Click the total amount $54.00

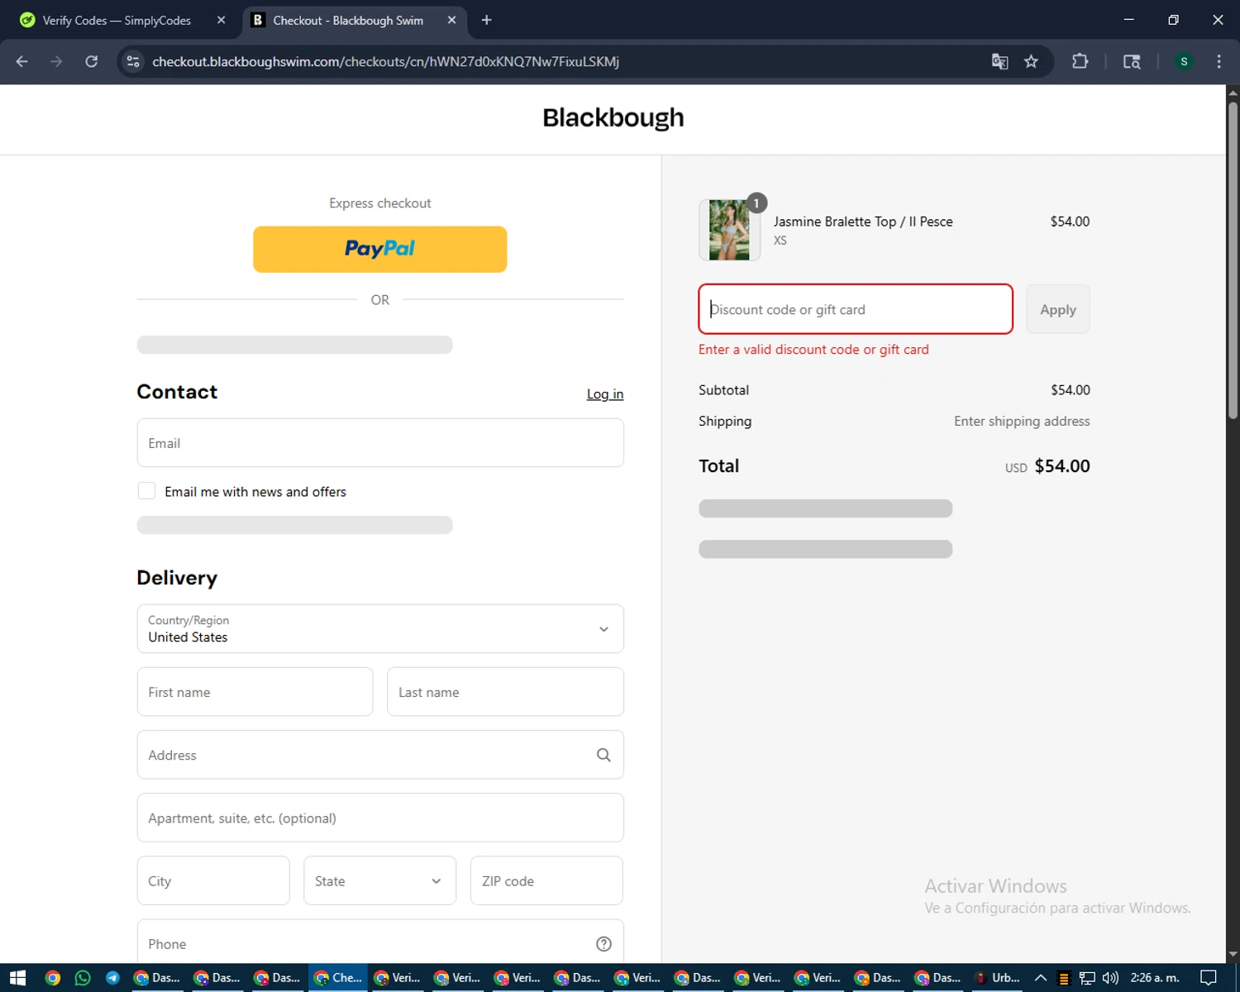pyautogui.click(x=1062, y=465)
